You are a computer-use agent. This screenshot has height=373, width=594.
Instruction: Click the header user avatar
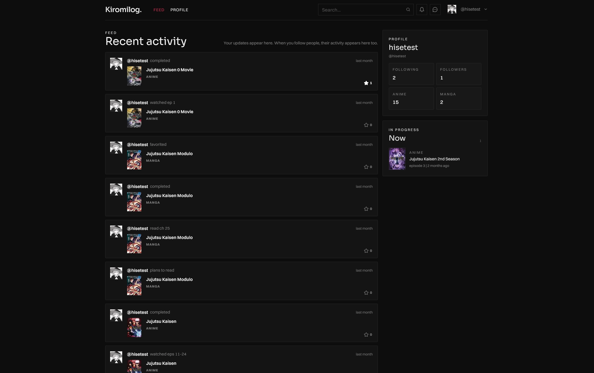452,9
